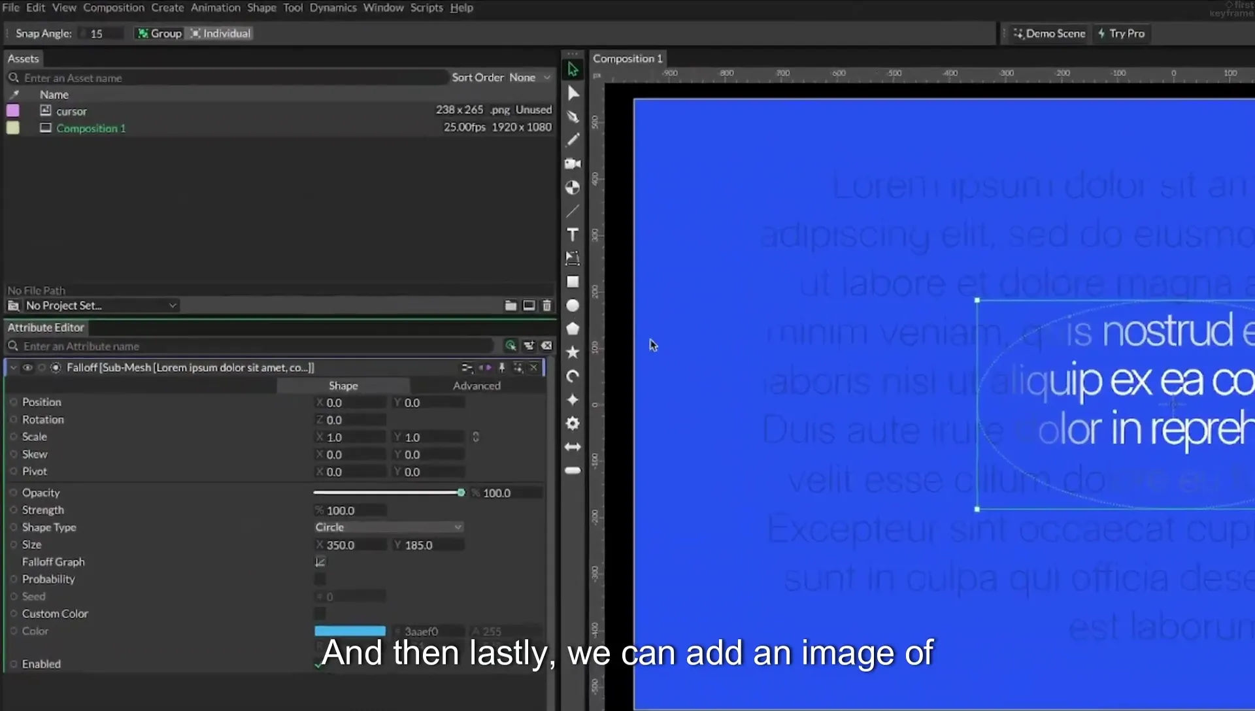Click the blue Color swatch

350,631
